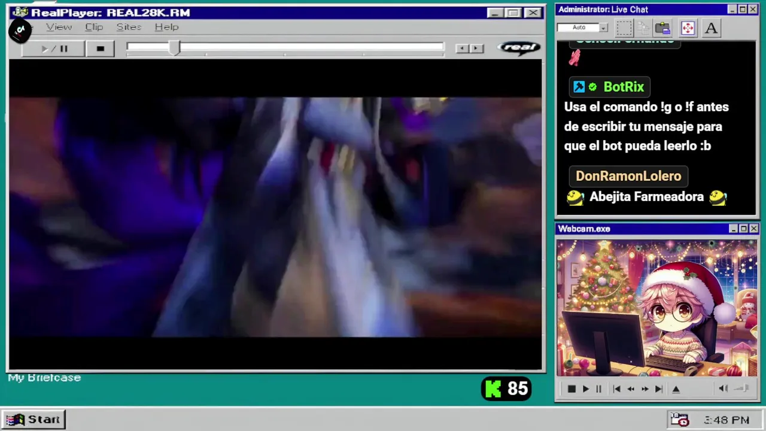Stop playback in RealPlayer
766x431 pixels.
point(101,49)
